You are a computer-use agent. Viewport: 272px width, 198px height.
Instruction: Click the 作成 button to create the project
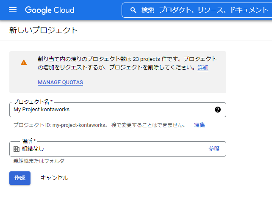[x=20, y=178]
